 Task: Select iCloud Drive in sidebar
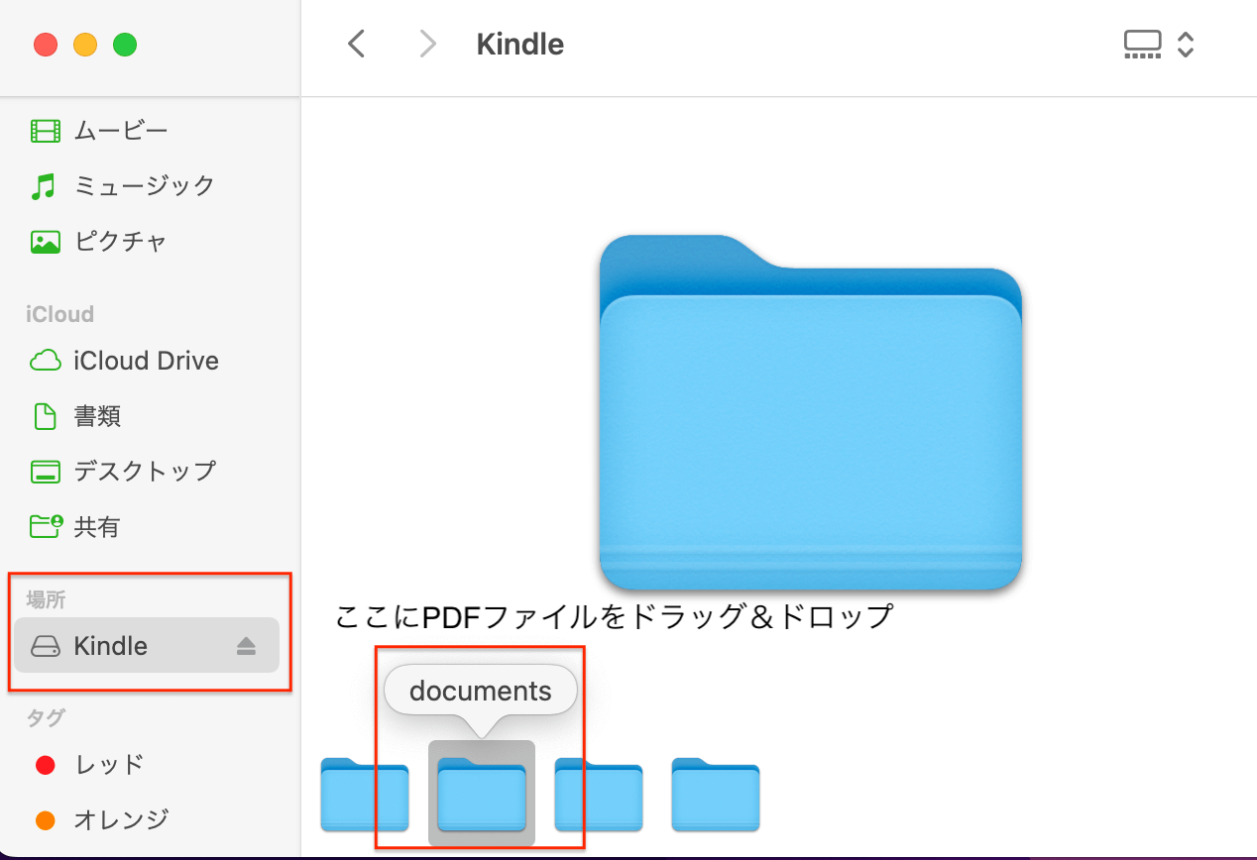coord(125,361)
